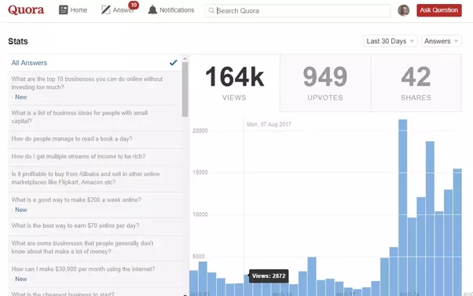This screenshot has height=296, width=473.
Task: Click the 10000 axis label
Action: pyautogui.click(x=200, y=214)
